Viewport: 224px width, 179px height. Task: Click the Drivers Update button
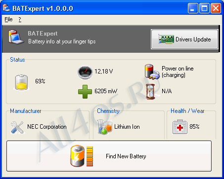pos(184,39)
